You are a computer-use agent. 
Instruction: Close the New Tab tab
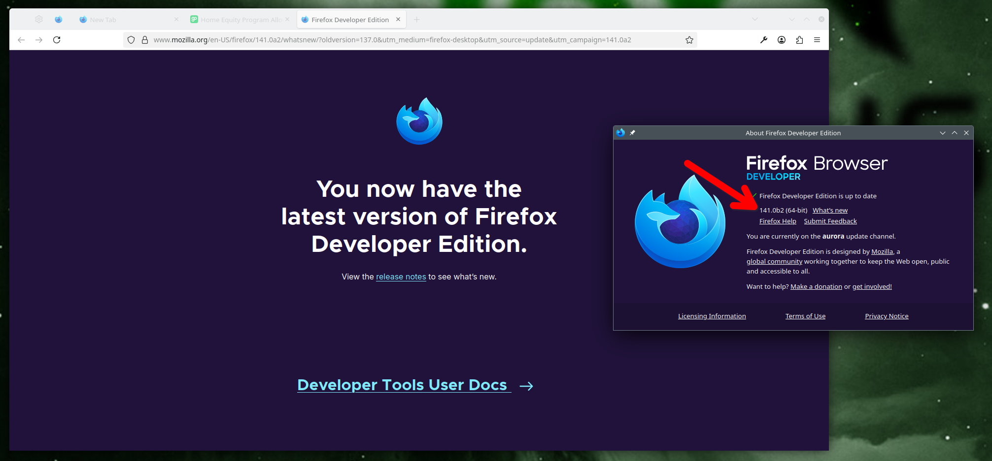click(176, 19)
